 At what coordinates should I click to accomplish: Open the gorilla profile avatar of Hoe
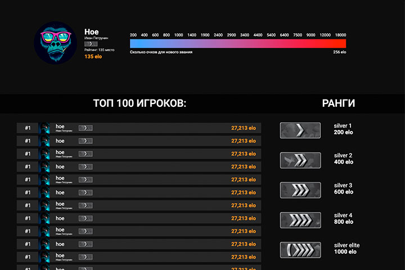[55, 43]
